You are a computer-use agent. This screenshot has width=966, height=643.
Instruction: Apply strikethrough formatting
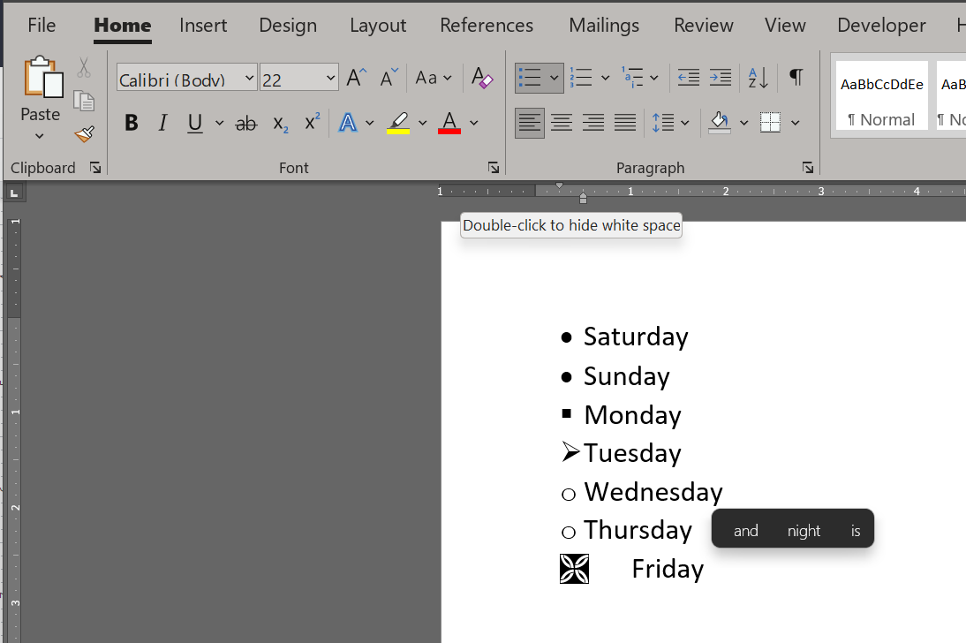245,124
